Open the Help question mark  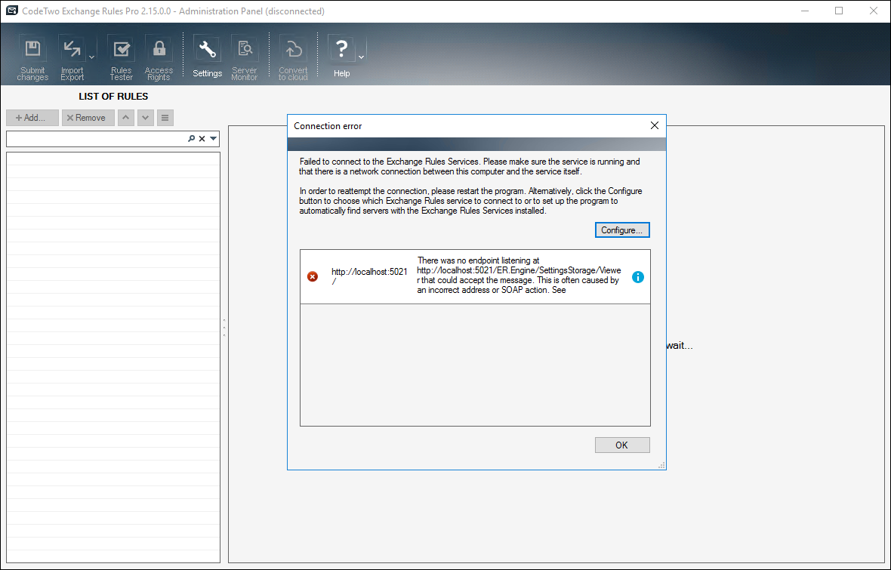(341, 57)
